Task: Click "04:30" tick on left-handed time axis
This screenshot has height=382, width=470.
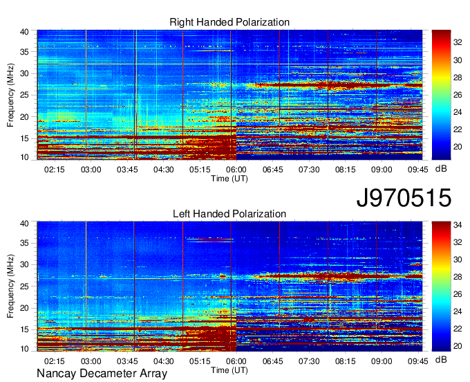Action: pos(164,361)
